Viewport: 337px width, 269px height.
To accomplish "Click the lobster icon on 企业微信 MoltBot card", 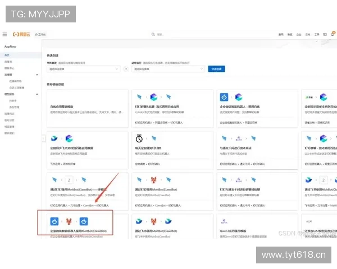I will pyautogui.click(x=70, y=221).
